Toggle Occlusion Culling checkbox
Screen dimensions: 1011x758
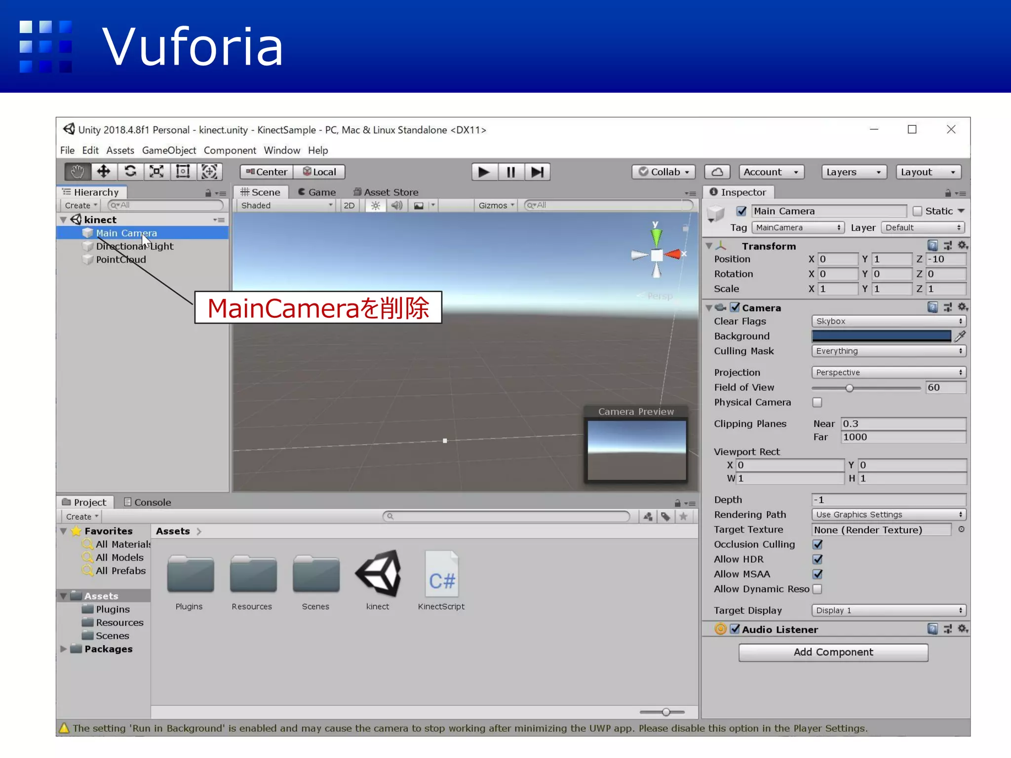click(817, 544)
